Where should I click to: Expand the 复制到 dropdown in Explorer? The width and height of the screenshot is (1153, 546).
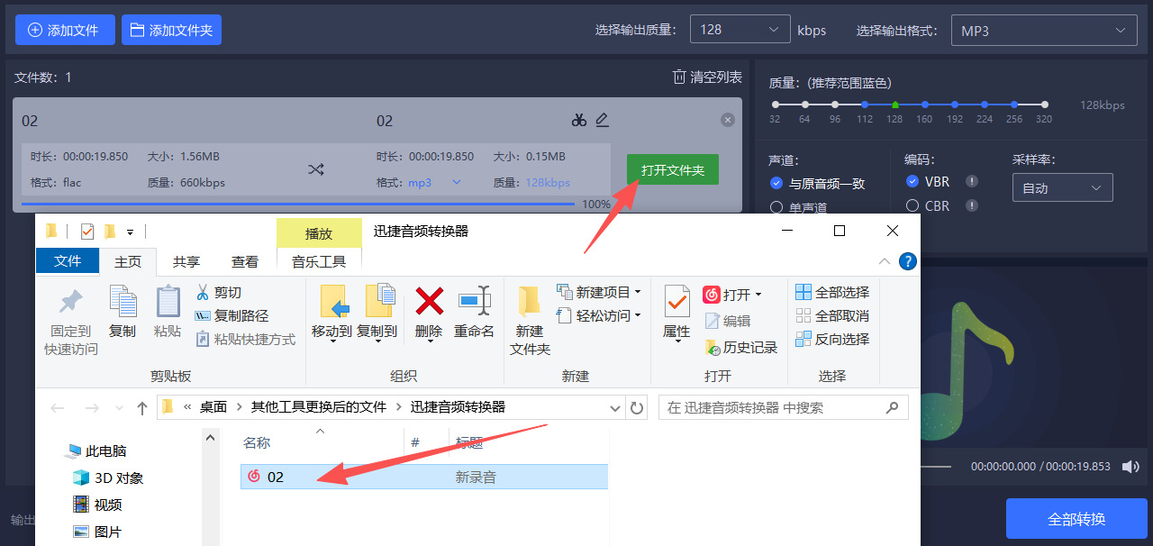(377, 341)
